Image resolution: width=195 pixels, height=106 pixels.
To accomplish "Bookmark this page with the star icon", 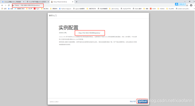I will pyautogui.click(x=187, y=5).
